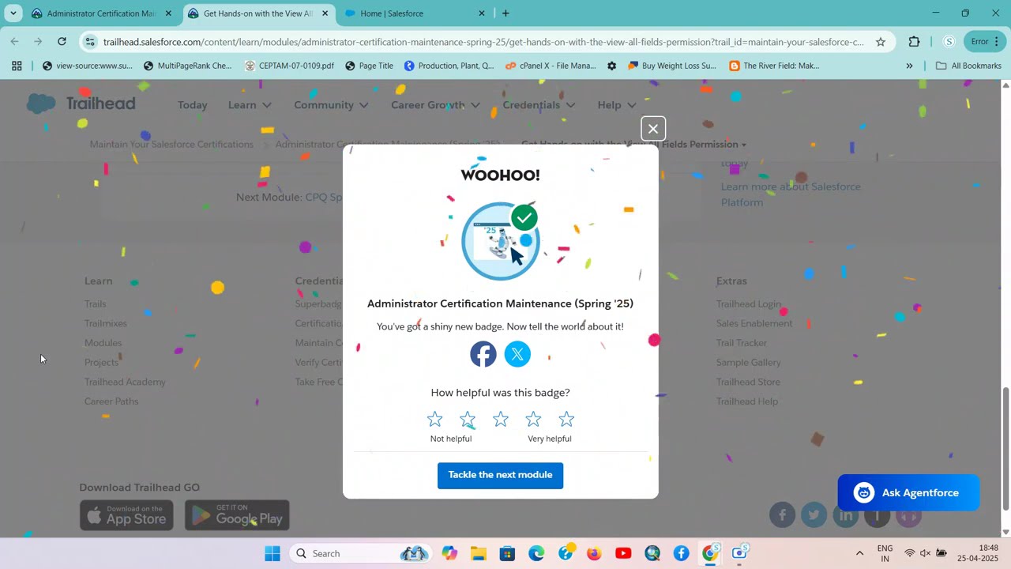Open the Windows Start menu
1011x569 pixels.
(x=272, y=553)
